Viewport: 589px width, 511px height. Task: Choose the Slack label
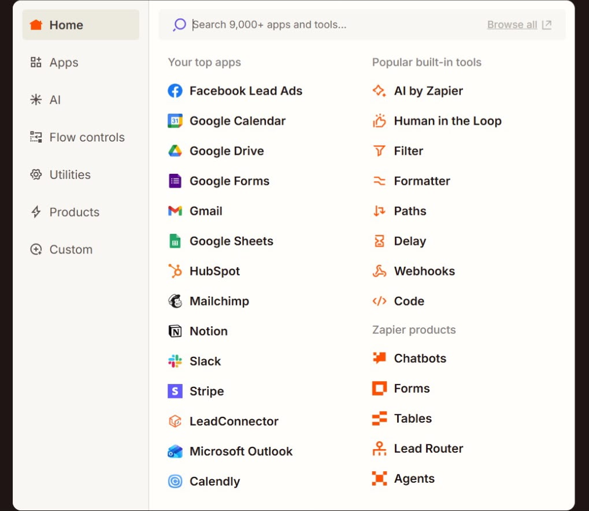(x=205, y=361)
